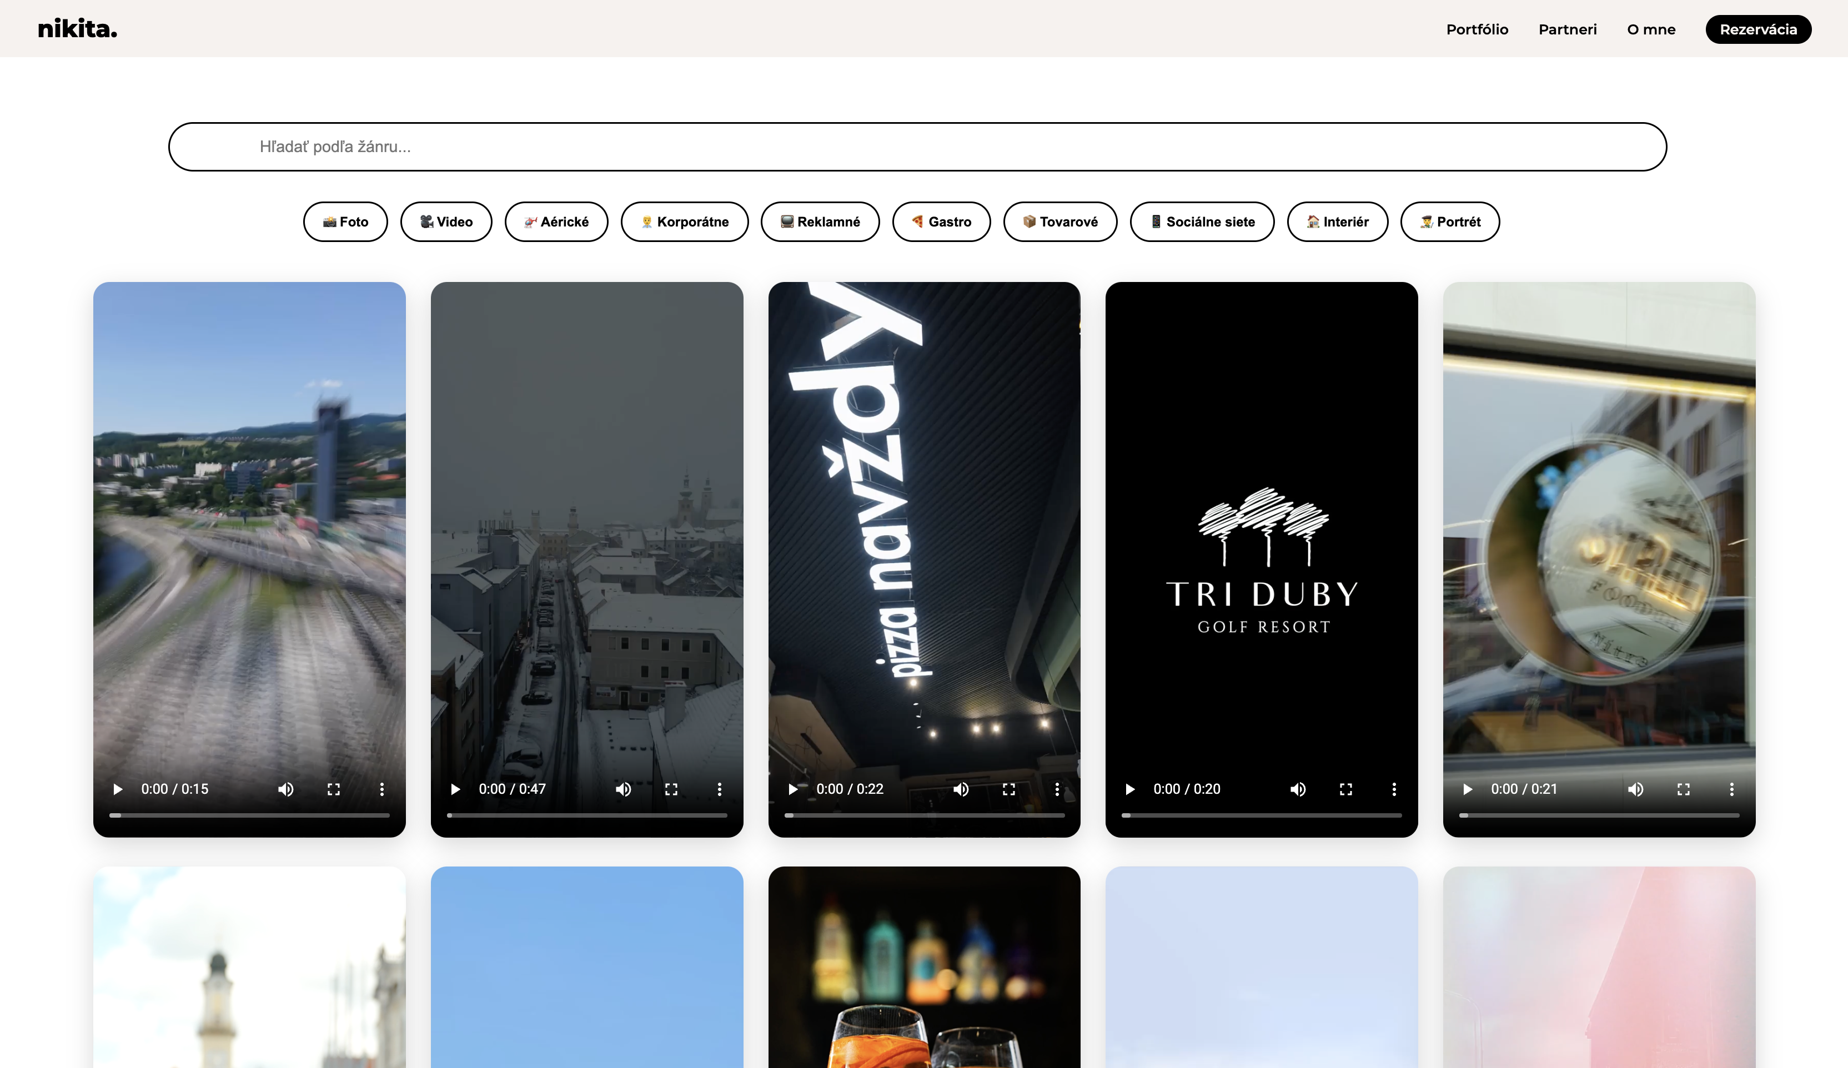Click the Rezervácia button
Viewport: 1848px width, 1068px height.
coord(1758,29)
